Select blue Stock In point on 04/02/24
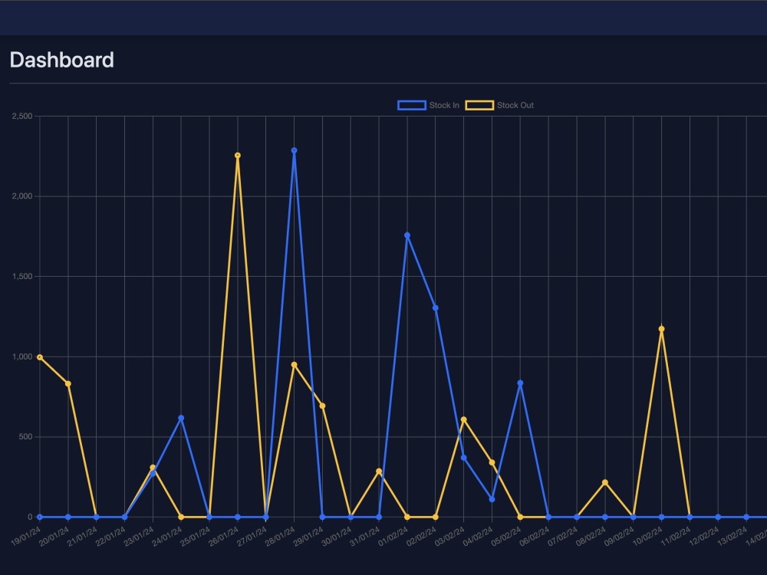The image size is (767, 575). tap(492, 499)
